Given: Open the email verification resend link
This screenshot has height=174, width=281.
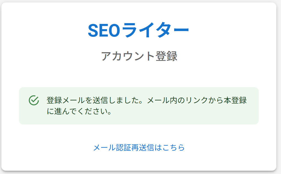Looking at the screenshot, I should [139, 148].
